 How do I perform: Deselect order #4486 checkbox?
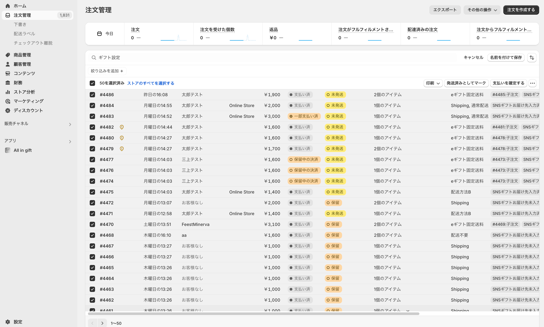click(92, 95)
